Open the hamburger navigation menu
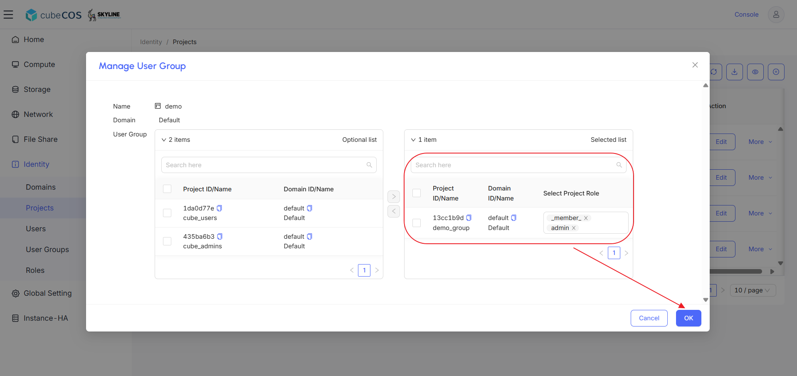The image size is (797, 376). point(8,15)
